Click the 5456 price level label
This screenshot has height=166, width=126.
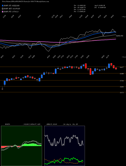(x=122, y=87)
